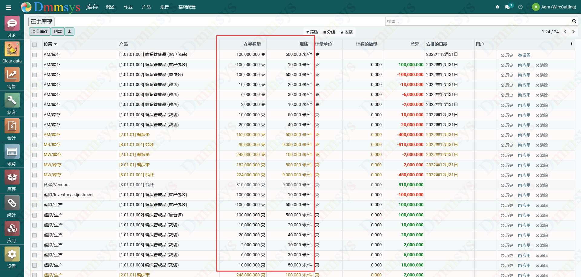Click the bug debug icon
The image size is (581, 277).
[497, 7]
